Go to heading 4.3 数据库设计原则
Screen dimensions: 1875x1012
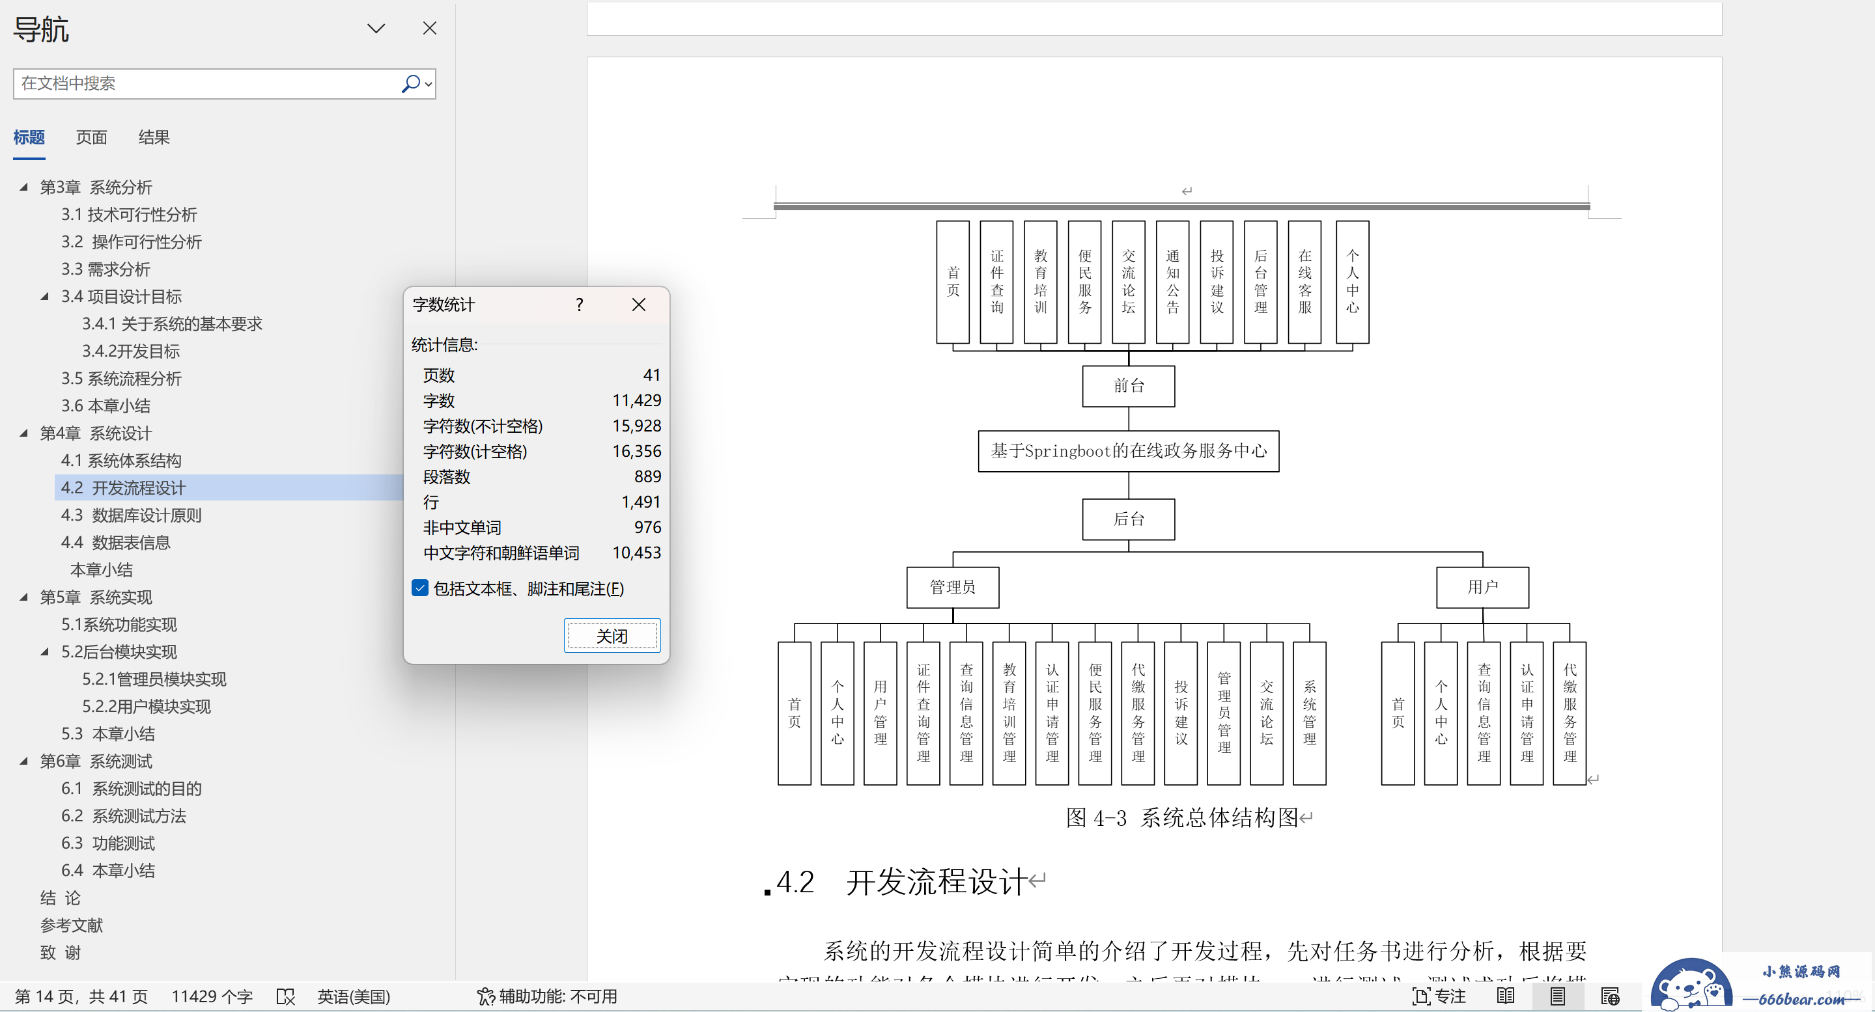[x=131, y=515]
